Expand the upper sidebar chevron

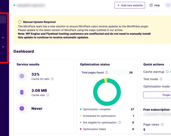click(x=3, y=38)
